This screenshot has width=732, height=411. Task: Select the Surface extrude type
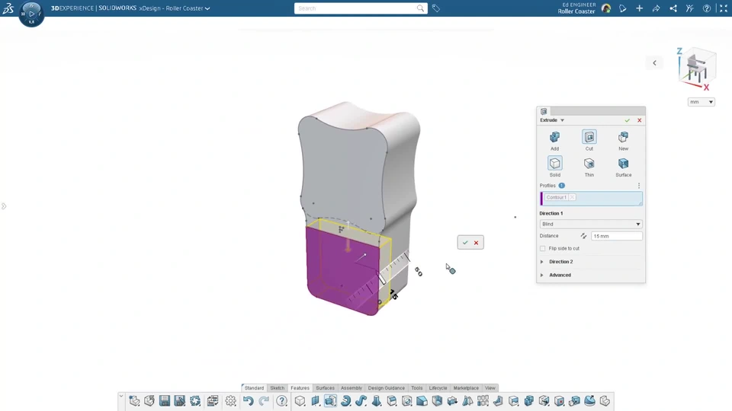623,167
